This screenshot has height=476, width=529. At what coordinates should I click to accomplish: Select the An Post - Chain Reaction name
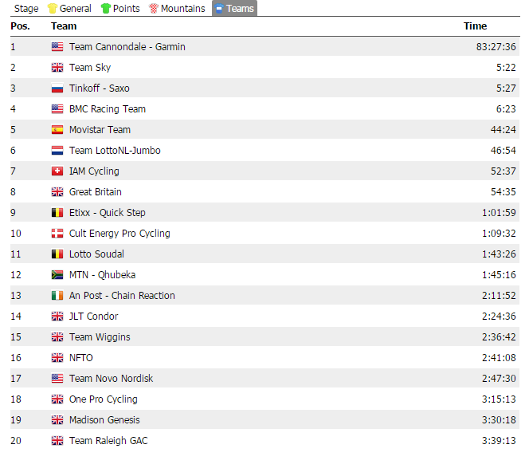(x=122, y=295)
